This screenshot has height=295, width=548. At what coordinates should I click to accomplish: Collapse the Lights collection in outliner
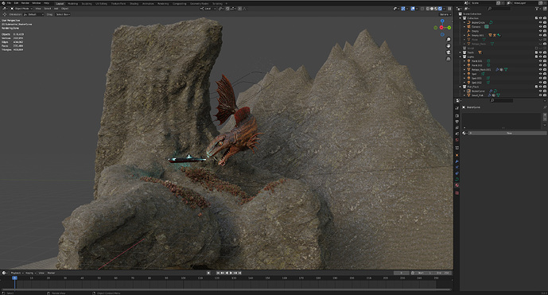tap(461, 56)
